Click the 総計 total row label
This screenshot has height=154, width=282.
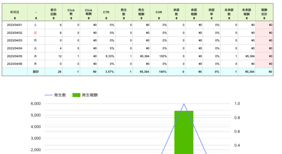tap(36, 72)
